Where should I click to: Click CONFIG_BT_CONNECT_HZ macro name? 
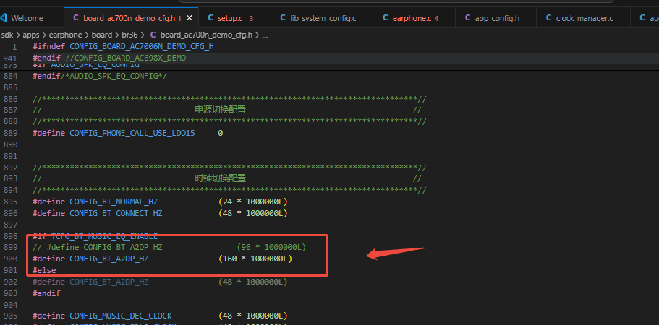(116, 213)
